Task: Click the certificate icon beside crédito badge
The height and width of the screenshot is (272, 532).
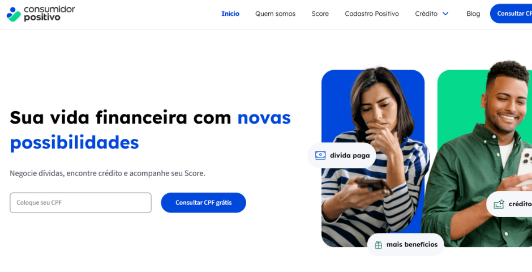Action: pos(499,204)
